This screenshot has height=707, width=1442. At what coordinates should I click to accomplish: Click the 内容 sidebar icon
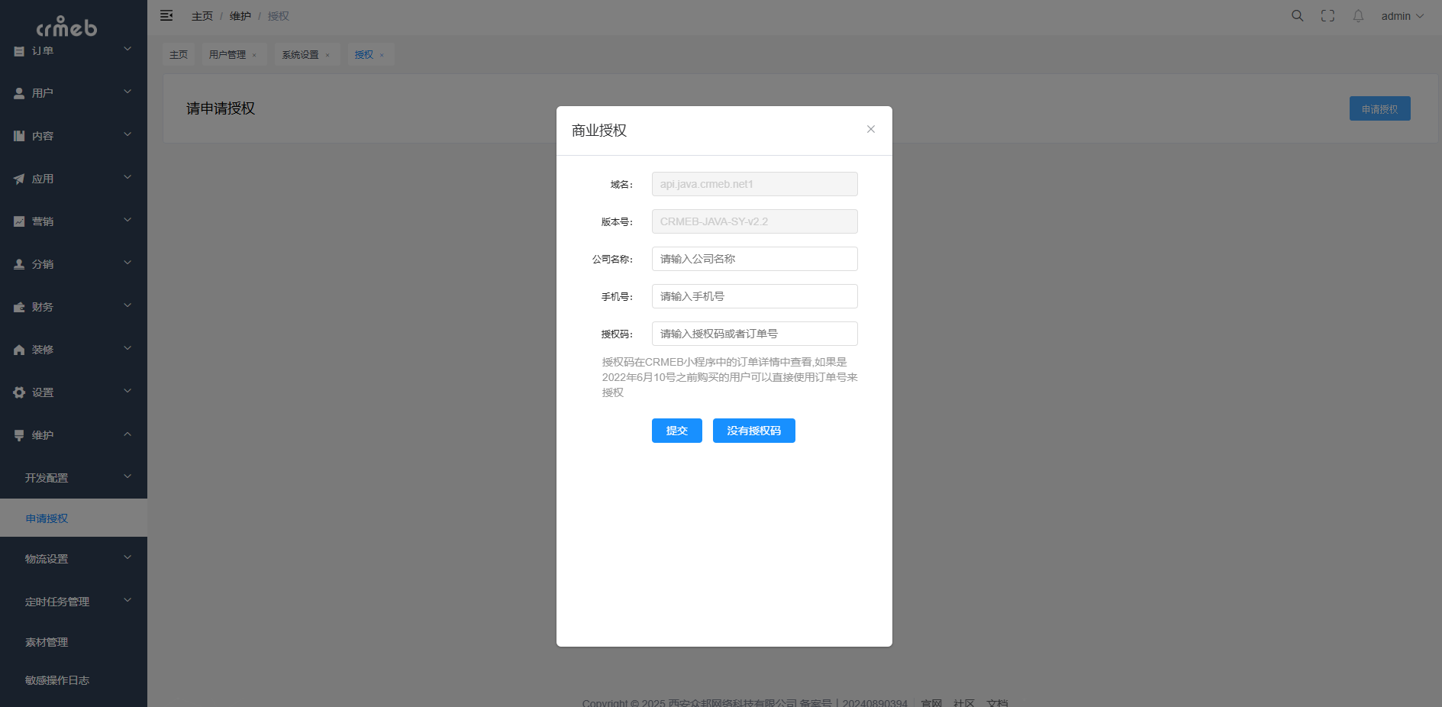[x=18, y=135]
